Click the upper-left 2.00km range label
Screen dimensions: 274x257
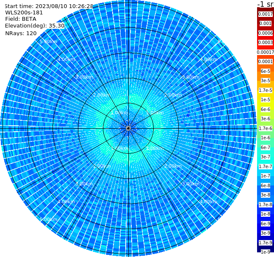[102, 95]
